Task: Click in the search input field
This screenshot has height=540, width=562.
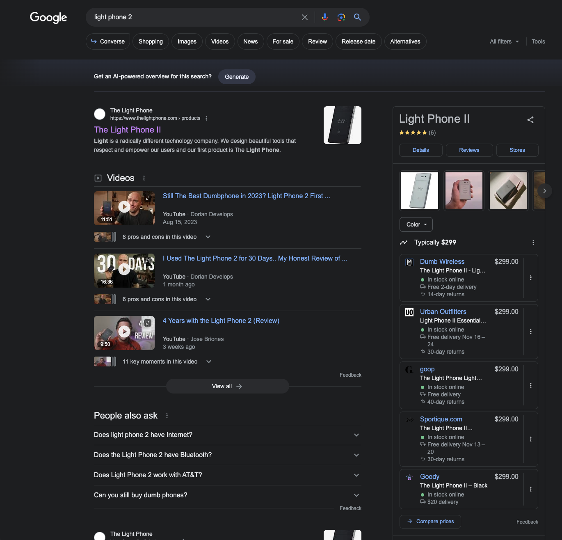Action: [193, 17]
